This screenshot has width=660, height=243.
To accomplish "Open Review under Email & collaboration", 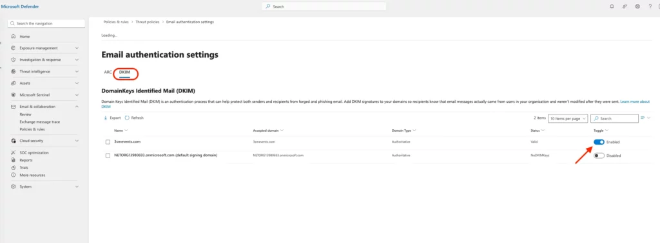I will (25, 114).
